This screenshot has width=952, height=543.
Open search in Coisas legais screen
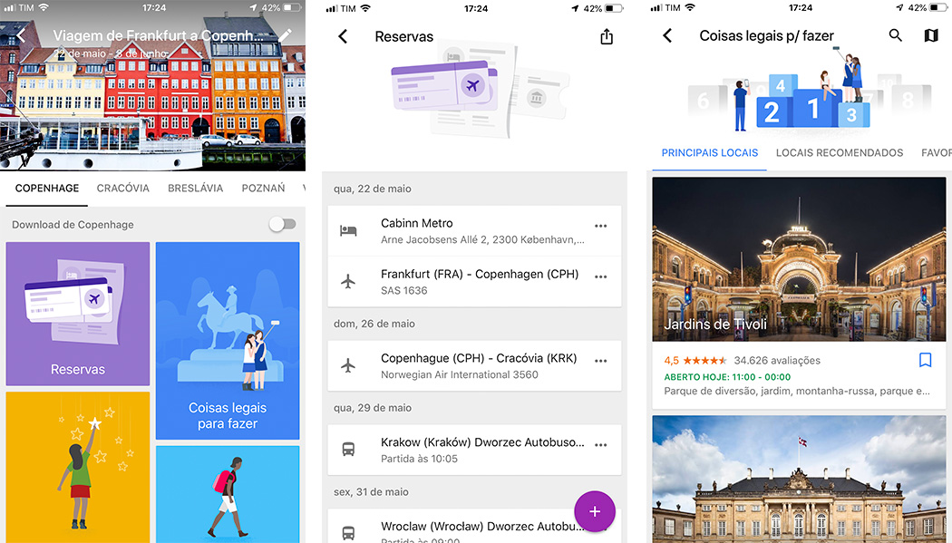895,35
